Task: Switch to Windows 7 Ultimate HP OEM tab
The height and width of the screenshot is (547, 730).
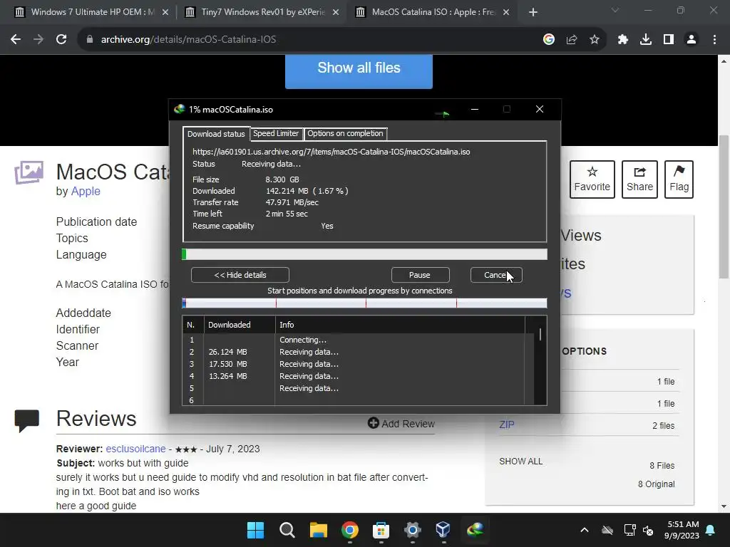Action: [91, 12]
